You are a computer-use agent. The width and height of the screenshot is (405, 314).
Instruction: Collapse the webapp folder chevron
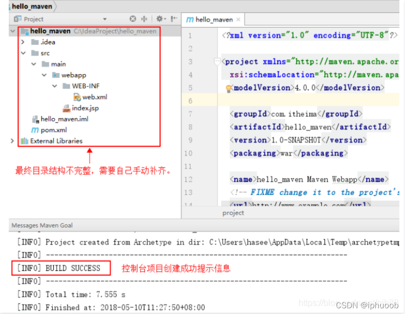44,75
